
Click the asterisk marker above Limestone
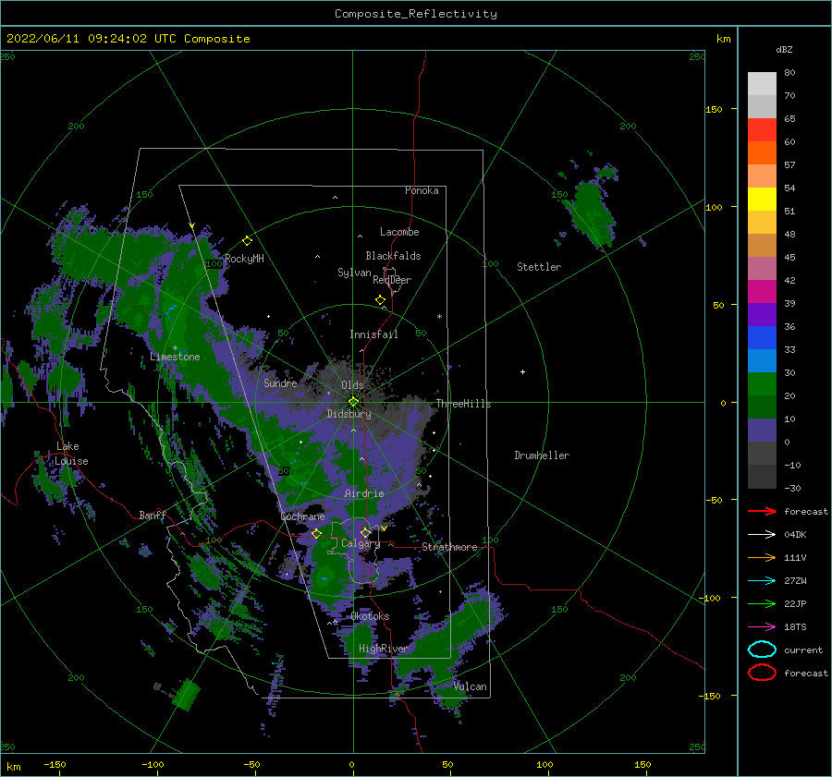(175, 348)
